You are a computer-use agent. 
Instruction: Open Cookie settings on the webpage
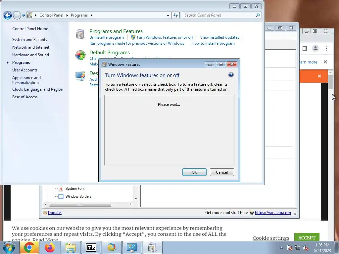pyautogui.click(x=271, y=238)
